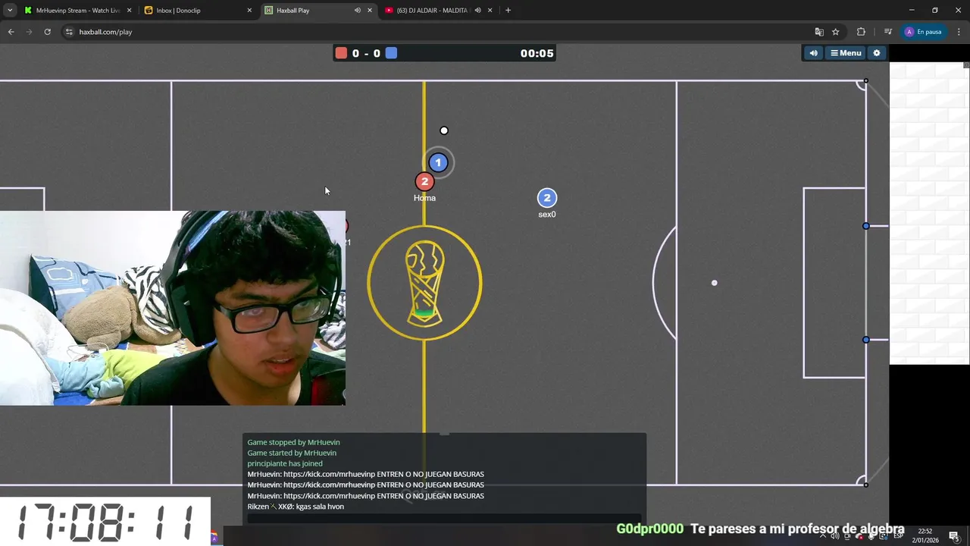Click the G0dpr0000 stream chat overlay message
Viewport: 970px width, 546px height.
point(760,529)
